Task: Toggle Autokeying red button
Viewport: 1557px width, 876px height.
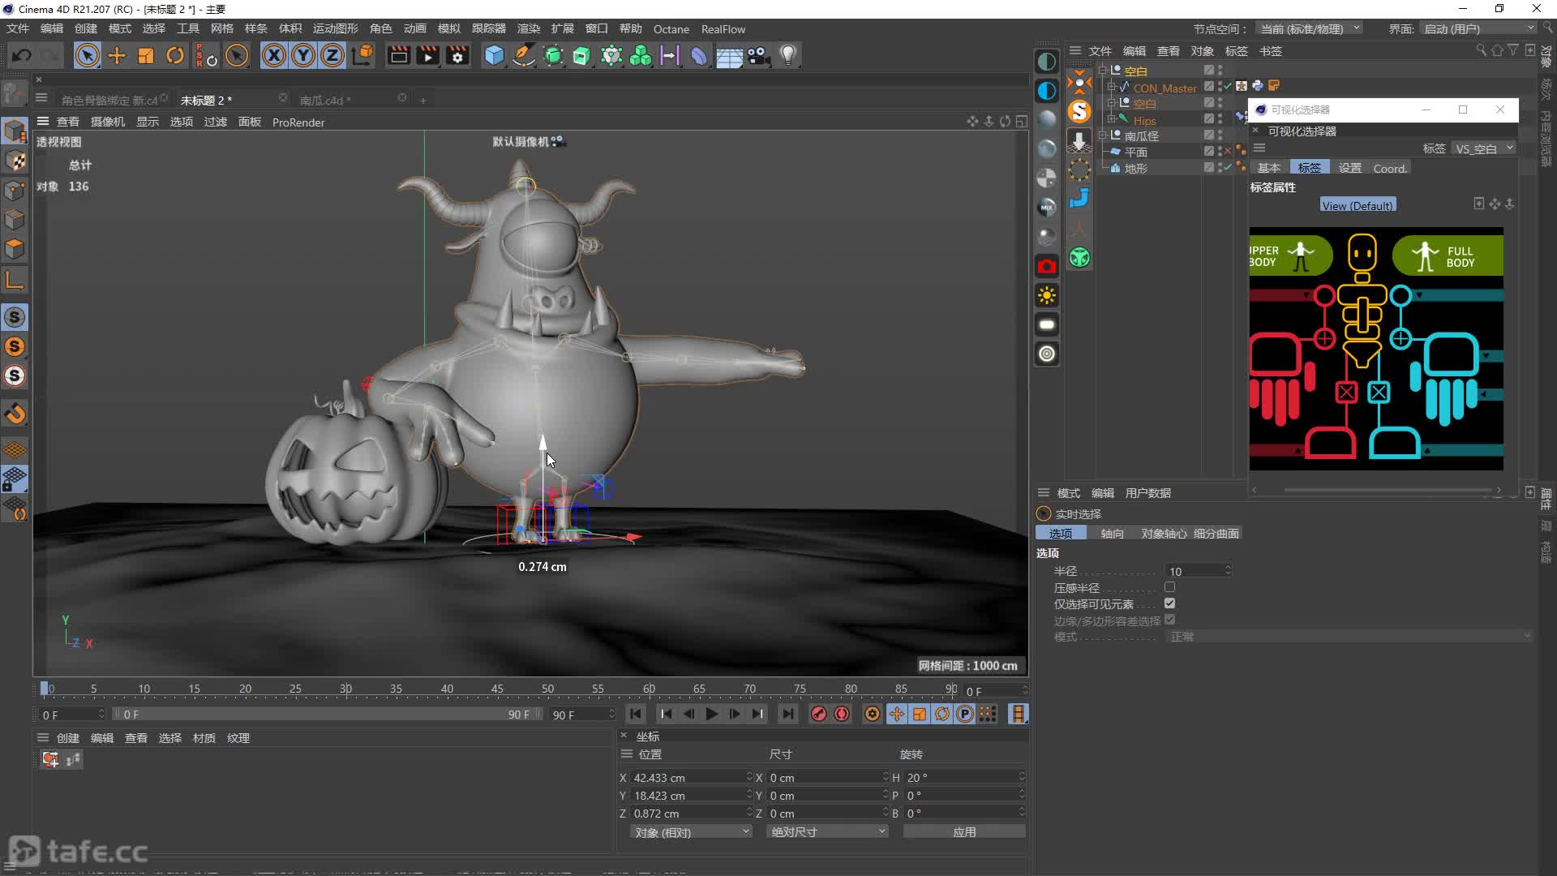Action: 842,714
